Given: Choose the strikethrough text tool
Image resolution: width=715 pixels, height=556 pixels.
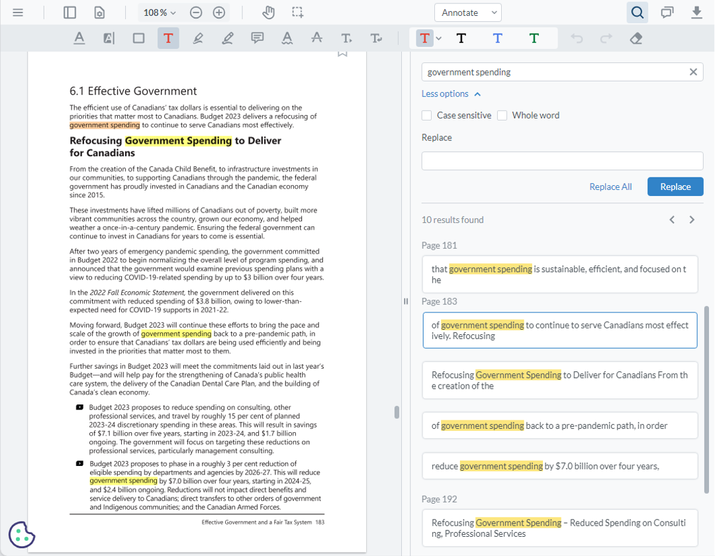Looking at the screenshot, I should pos(316,38).
